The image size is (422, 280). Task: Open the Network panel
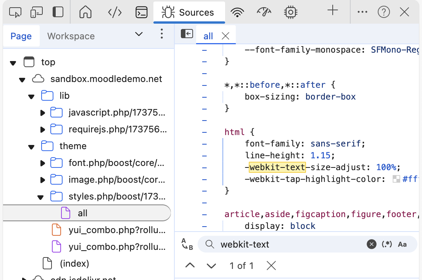pyautogui.click(x=237, y=12)
